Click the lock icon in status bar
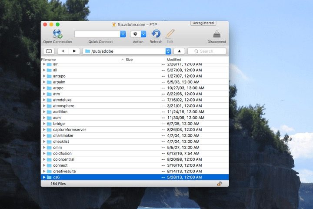 (x=220, y=184)
